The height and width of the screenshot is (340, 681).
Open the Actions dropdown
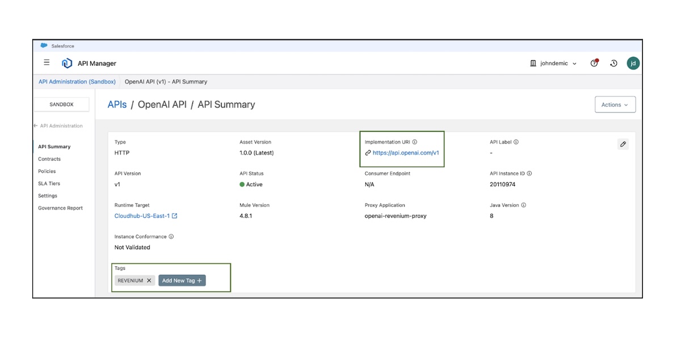[615, 104]
